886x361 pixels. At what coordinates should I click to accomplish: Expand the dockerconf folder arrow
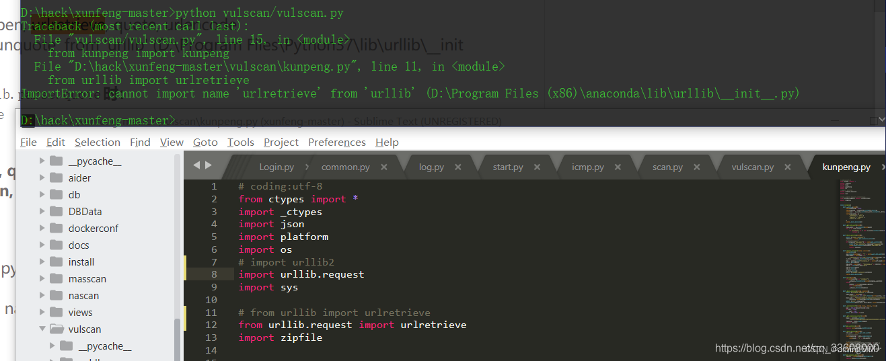click(x=42, y=229)
